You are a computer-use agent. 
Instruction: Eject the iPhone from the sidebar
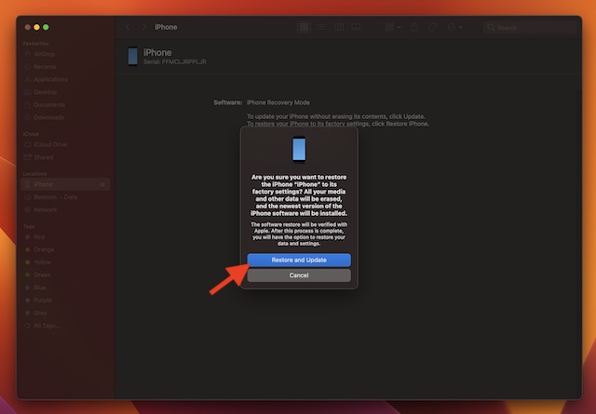[102, 185]
